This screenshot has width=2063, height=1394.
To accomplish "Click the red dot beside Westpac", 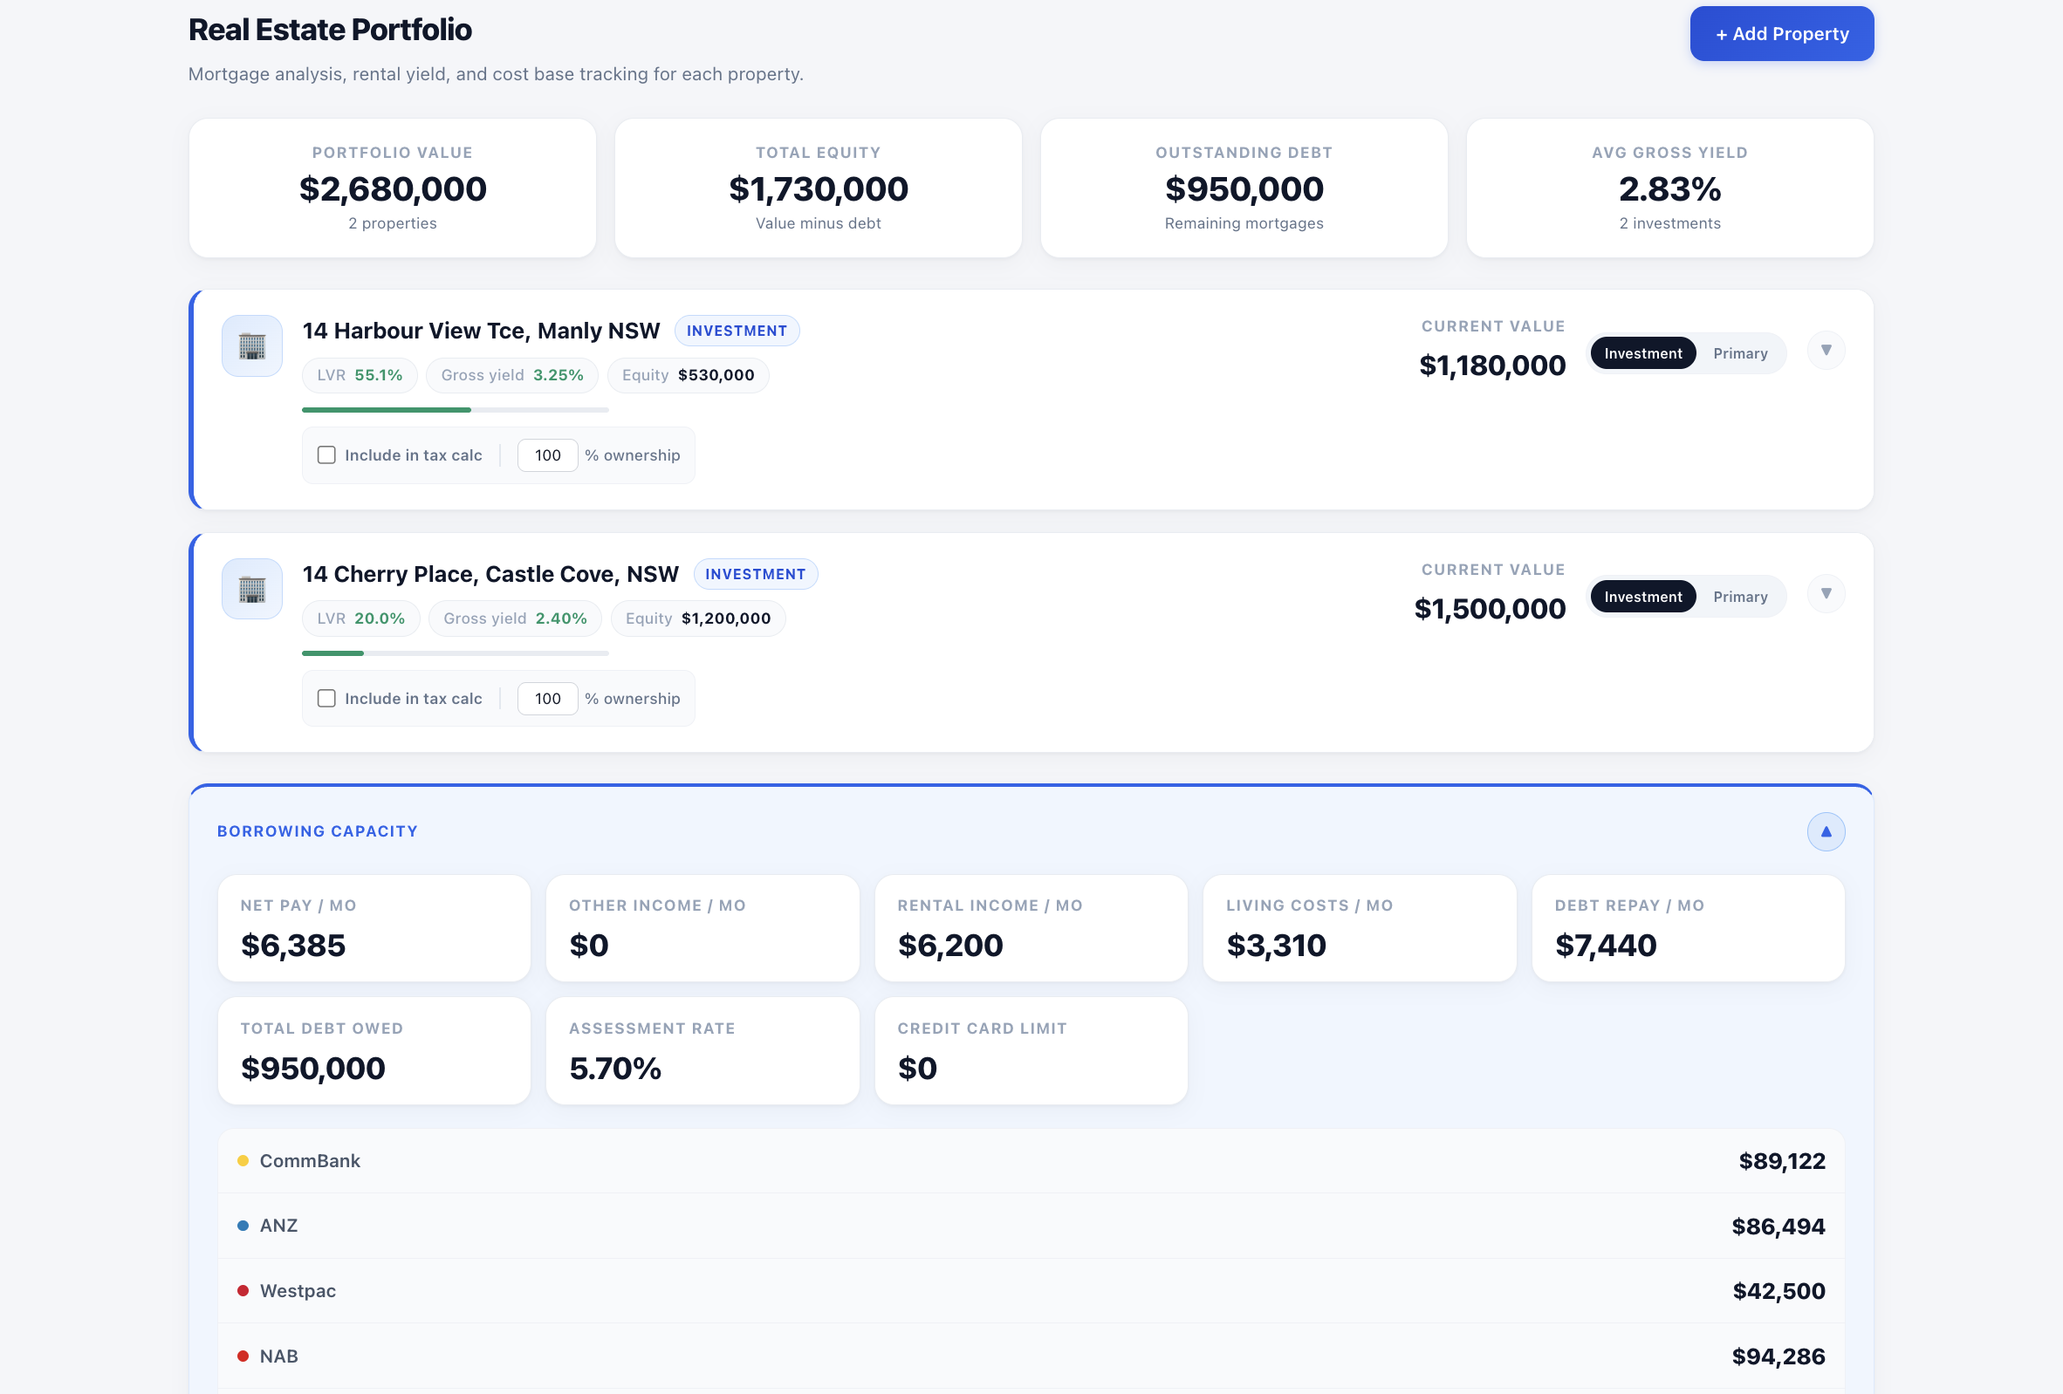I will 243,1291.
